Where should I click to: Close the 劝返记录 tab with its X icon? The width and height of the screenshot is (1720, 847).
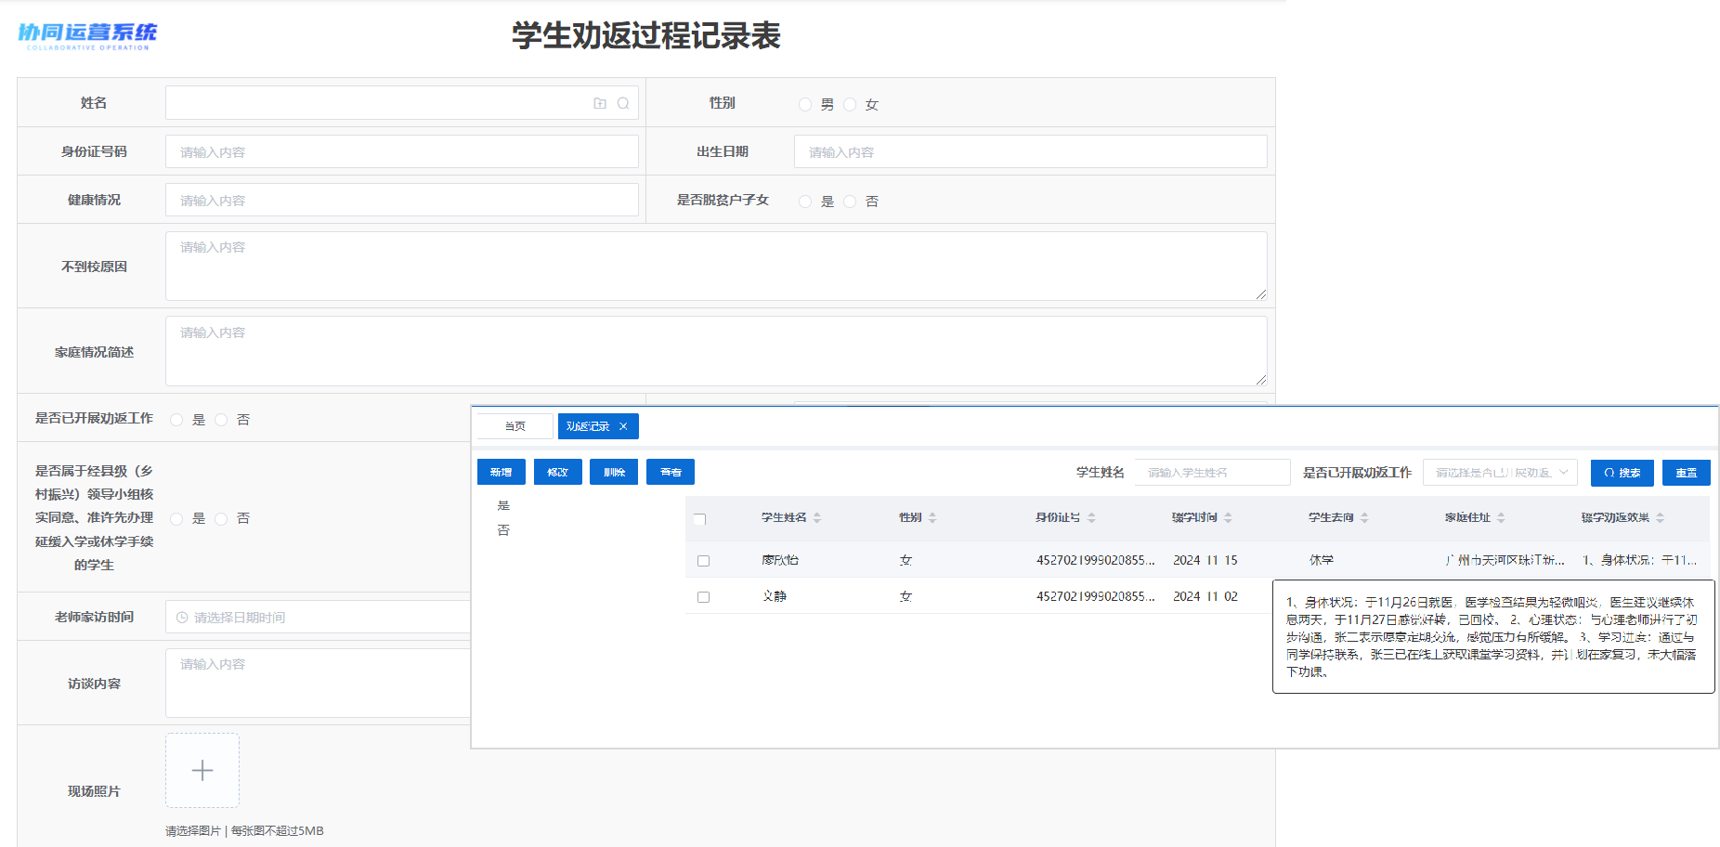coord(623,426)
